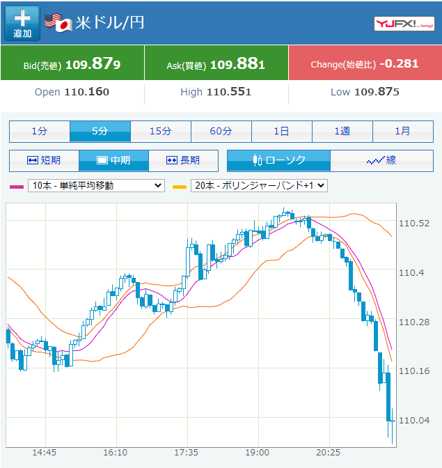Click the magenta indicator color swatch
This screenshot has height=468, width=442.
tap(17, 187)
